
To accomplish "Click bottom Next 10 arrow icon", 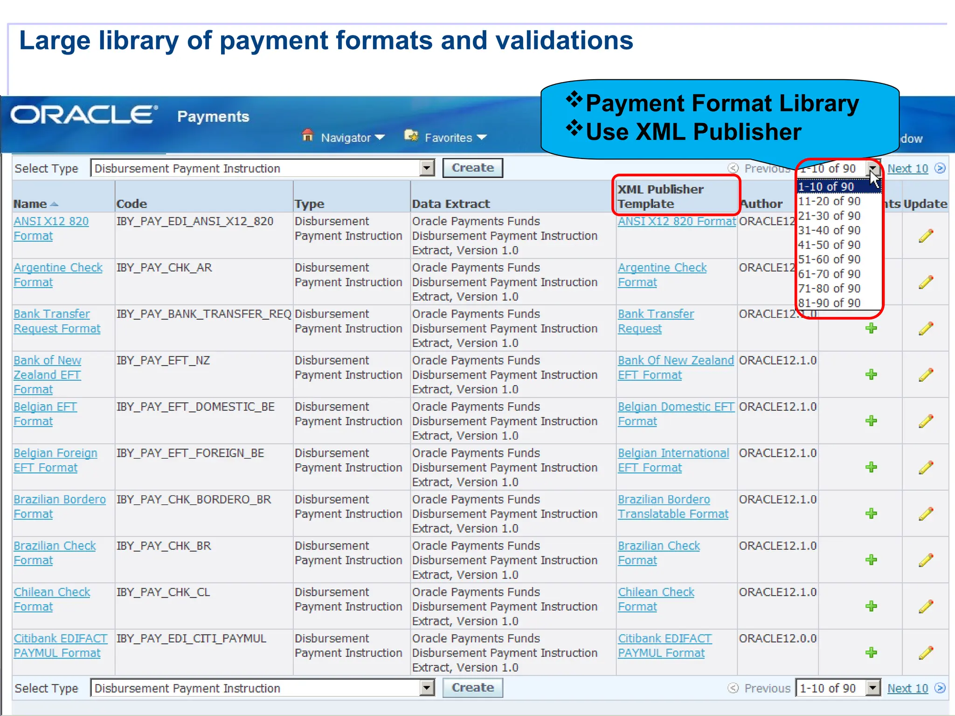I will [x=940, y=688].
